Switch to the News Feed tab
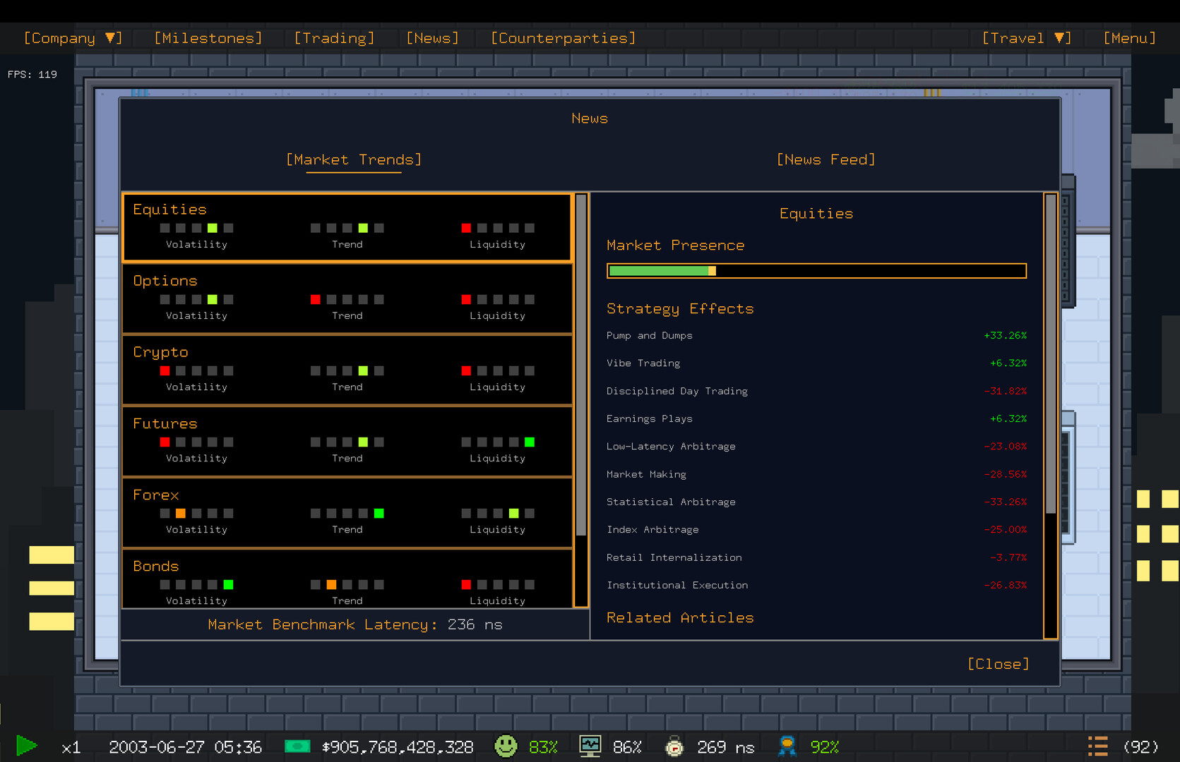Screen dimensions: 1180x762 [x=825, y=159]
